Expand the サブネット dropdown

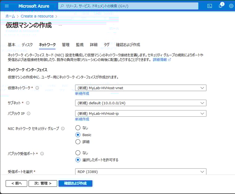pyautogui.click(x=141, y=103)
